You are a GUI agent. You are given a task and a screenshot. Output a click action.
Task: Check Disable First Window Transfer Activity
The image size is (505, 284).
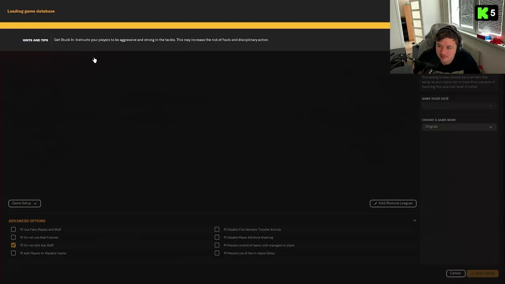pyautogui.click(x=217, y=230)
